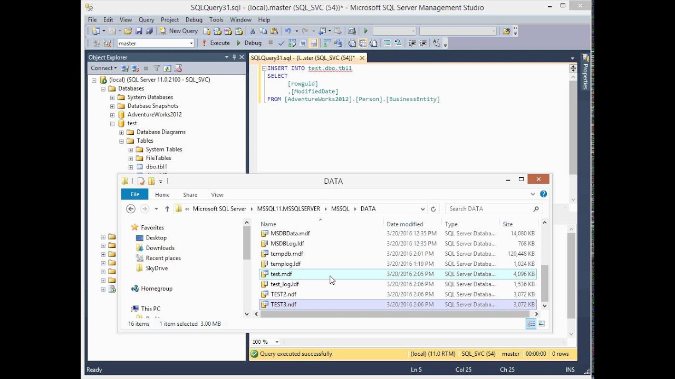This screenshot has width=675, height=379.
Task: Display the estimated execution plan icon
Action: click(292, 43)
